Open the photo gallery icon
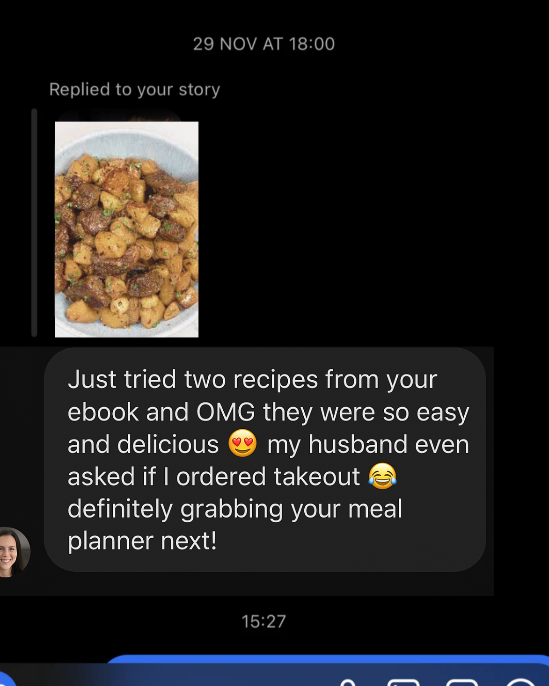 click(403, 682)
